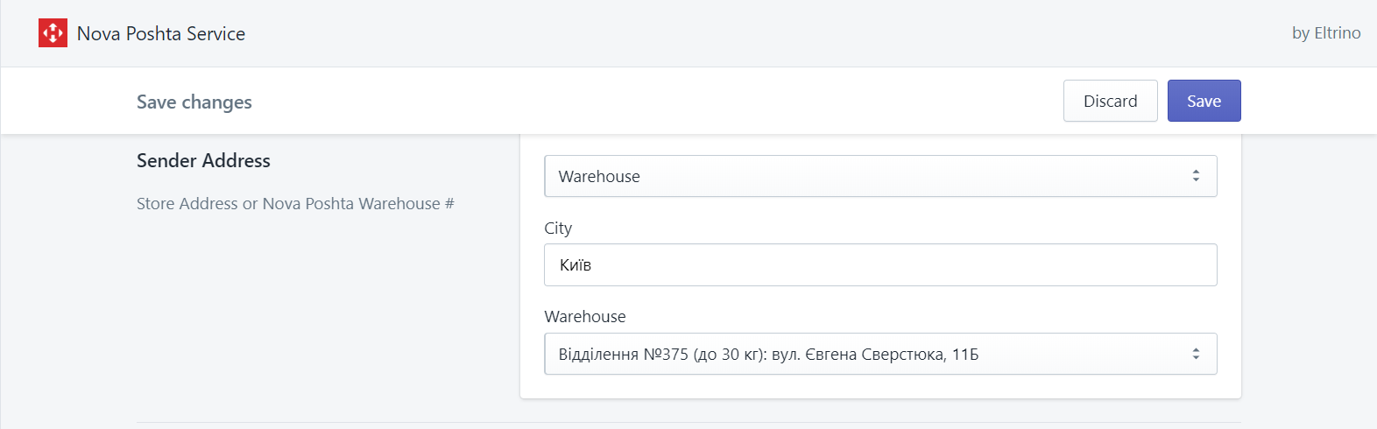Click the Store Address or Nova Poshta Warehouse # description

[x=295, y=203]
